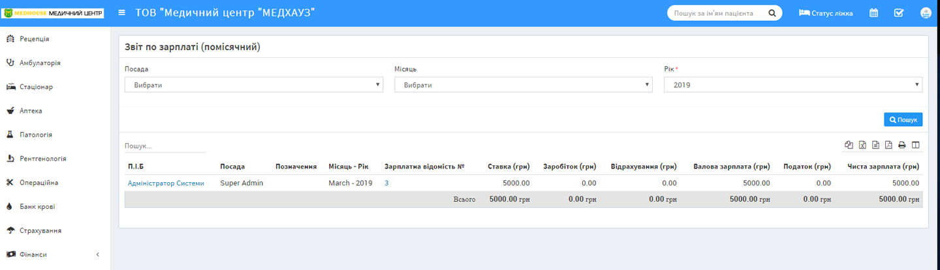Toggle column visibility icon
This screenshot has height=270, width=940.
click(915, 145)
